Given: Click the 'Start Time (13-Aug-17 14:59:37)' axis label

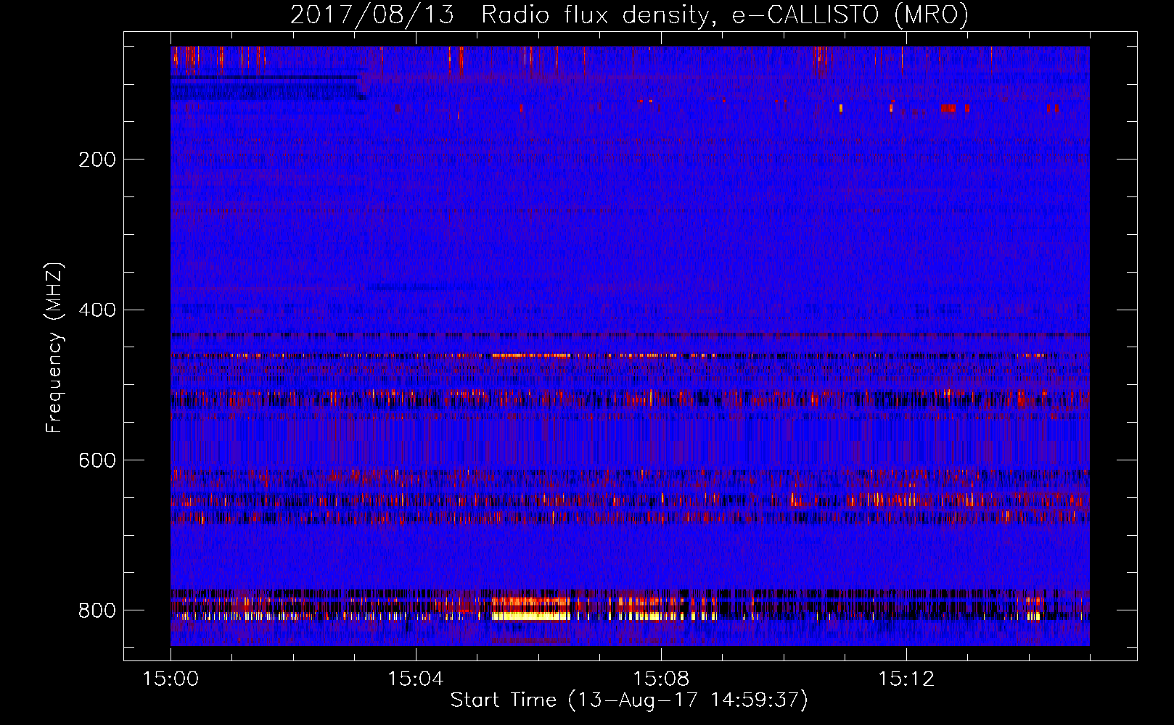Looking at the screenshot, I should 629,700.
